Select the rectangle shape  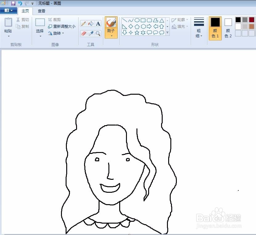pyautogui.click(x=144, y=20)
